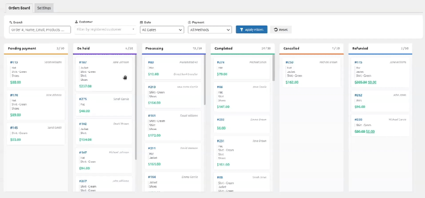
Task: Click the Refunded column header
Action: click(x=380, y=49)
